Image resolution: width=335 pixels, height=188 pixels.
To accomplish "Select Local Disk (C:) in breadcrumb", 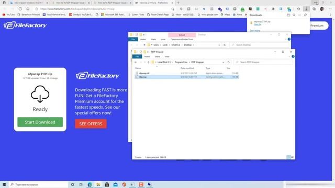I will pyautogui.click(x=164, y=62).
